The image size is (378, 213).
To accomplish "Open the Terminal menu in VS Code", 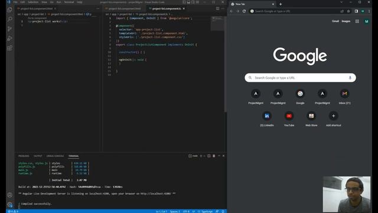I will coord(69,2).
